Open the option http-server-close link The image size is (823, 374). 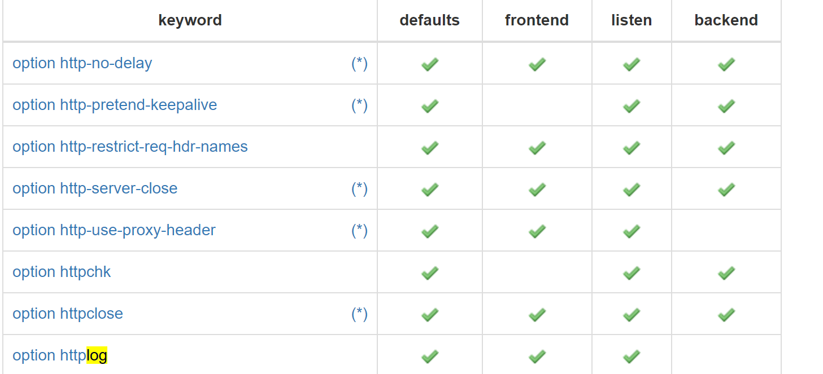click(95, 188)
